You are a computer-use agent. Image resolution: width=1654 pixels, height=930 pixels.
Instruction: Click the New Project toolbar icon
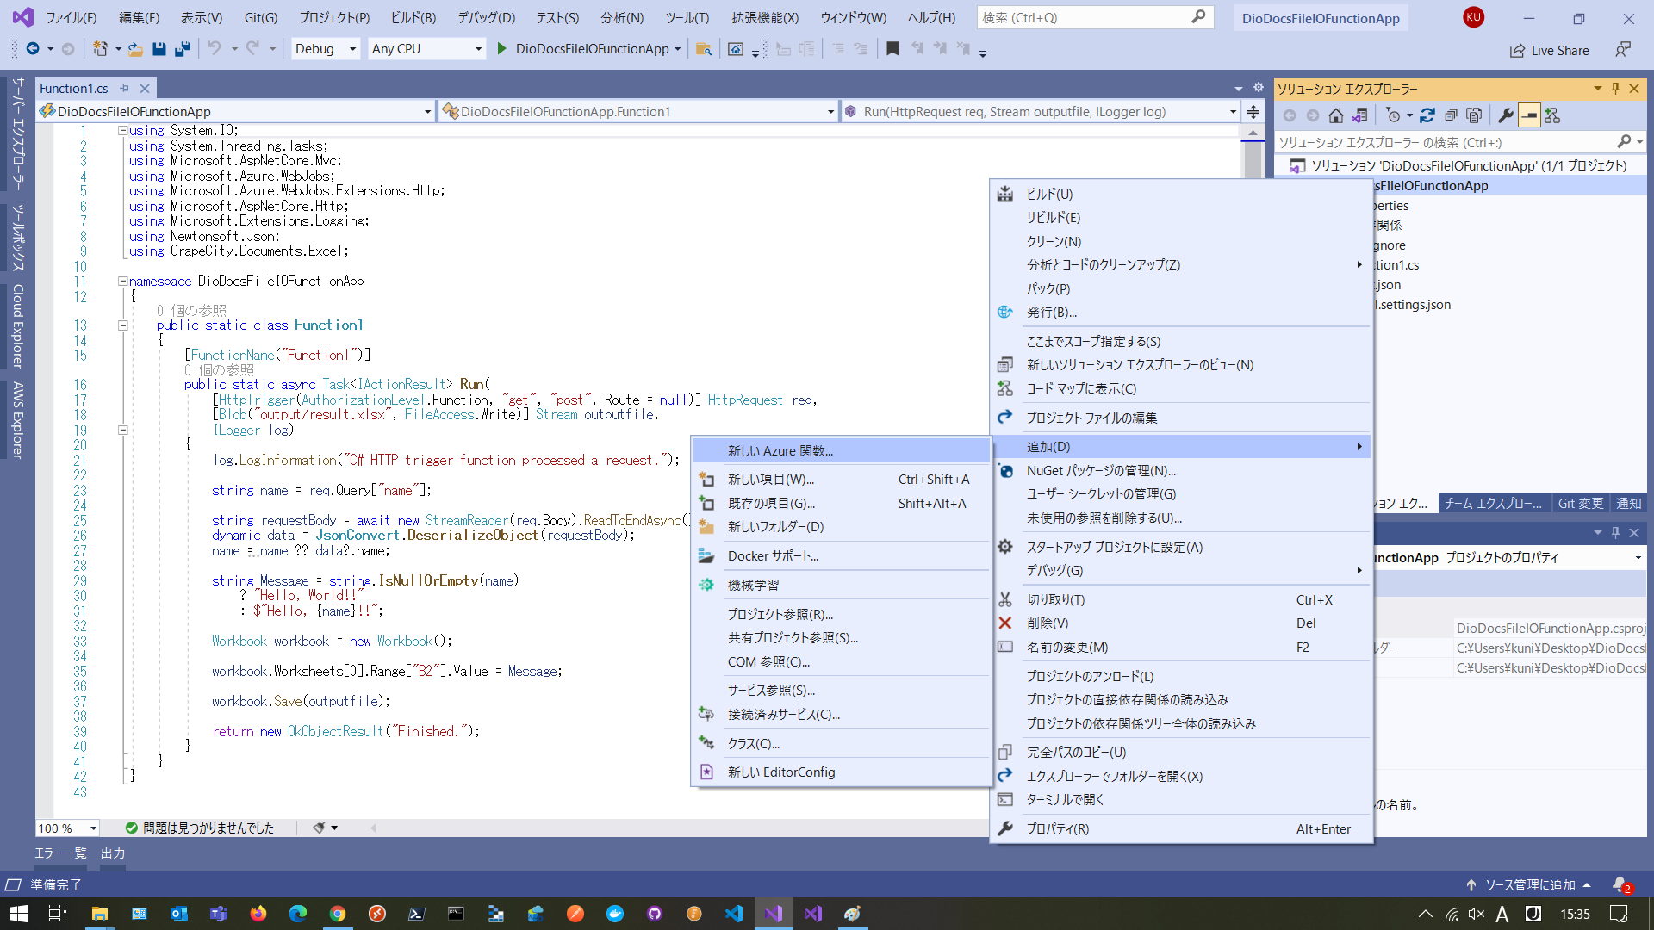tap(101, 49)
